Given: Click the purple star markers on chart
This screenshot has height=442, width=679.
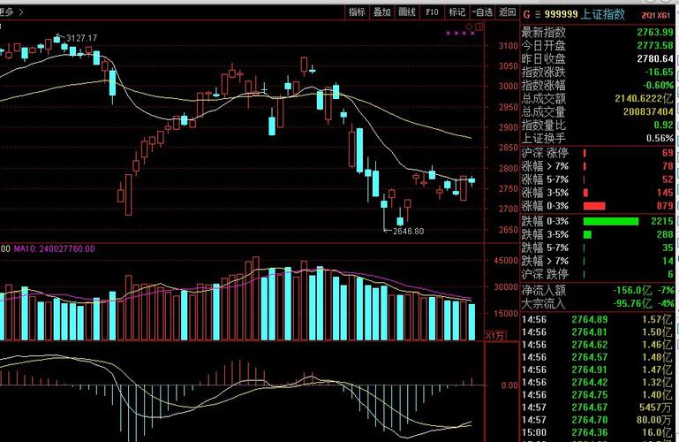Looking at the screenshot, I should (x=460, y=33).
